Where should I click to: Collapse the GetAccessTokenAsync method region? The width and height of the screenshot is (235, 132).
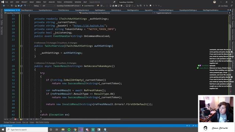pos(21,66)
